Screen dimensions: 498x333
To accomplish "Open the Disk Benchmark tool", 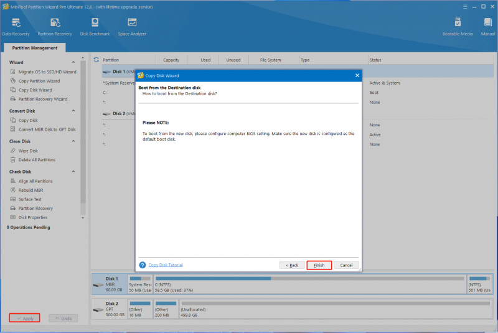I will click(x=95, y=27).
